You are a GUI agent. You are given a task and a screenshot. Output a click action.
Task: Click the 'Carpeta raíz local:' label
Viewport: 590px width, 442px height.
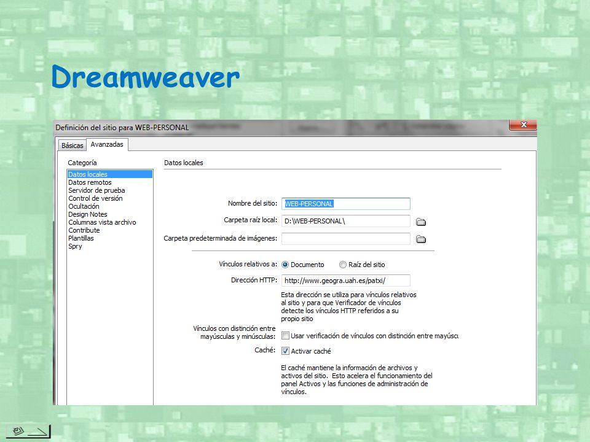click(251, 220)
